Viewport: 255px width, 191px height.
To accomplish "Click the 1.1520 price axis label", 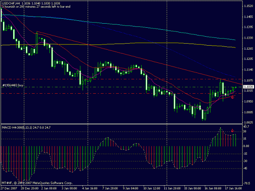I will point(248,6).
